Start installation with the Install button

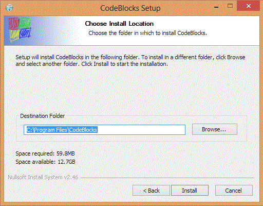click(x=190, y=190)
